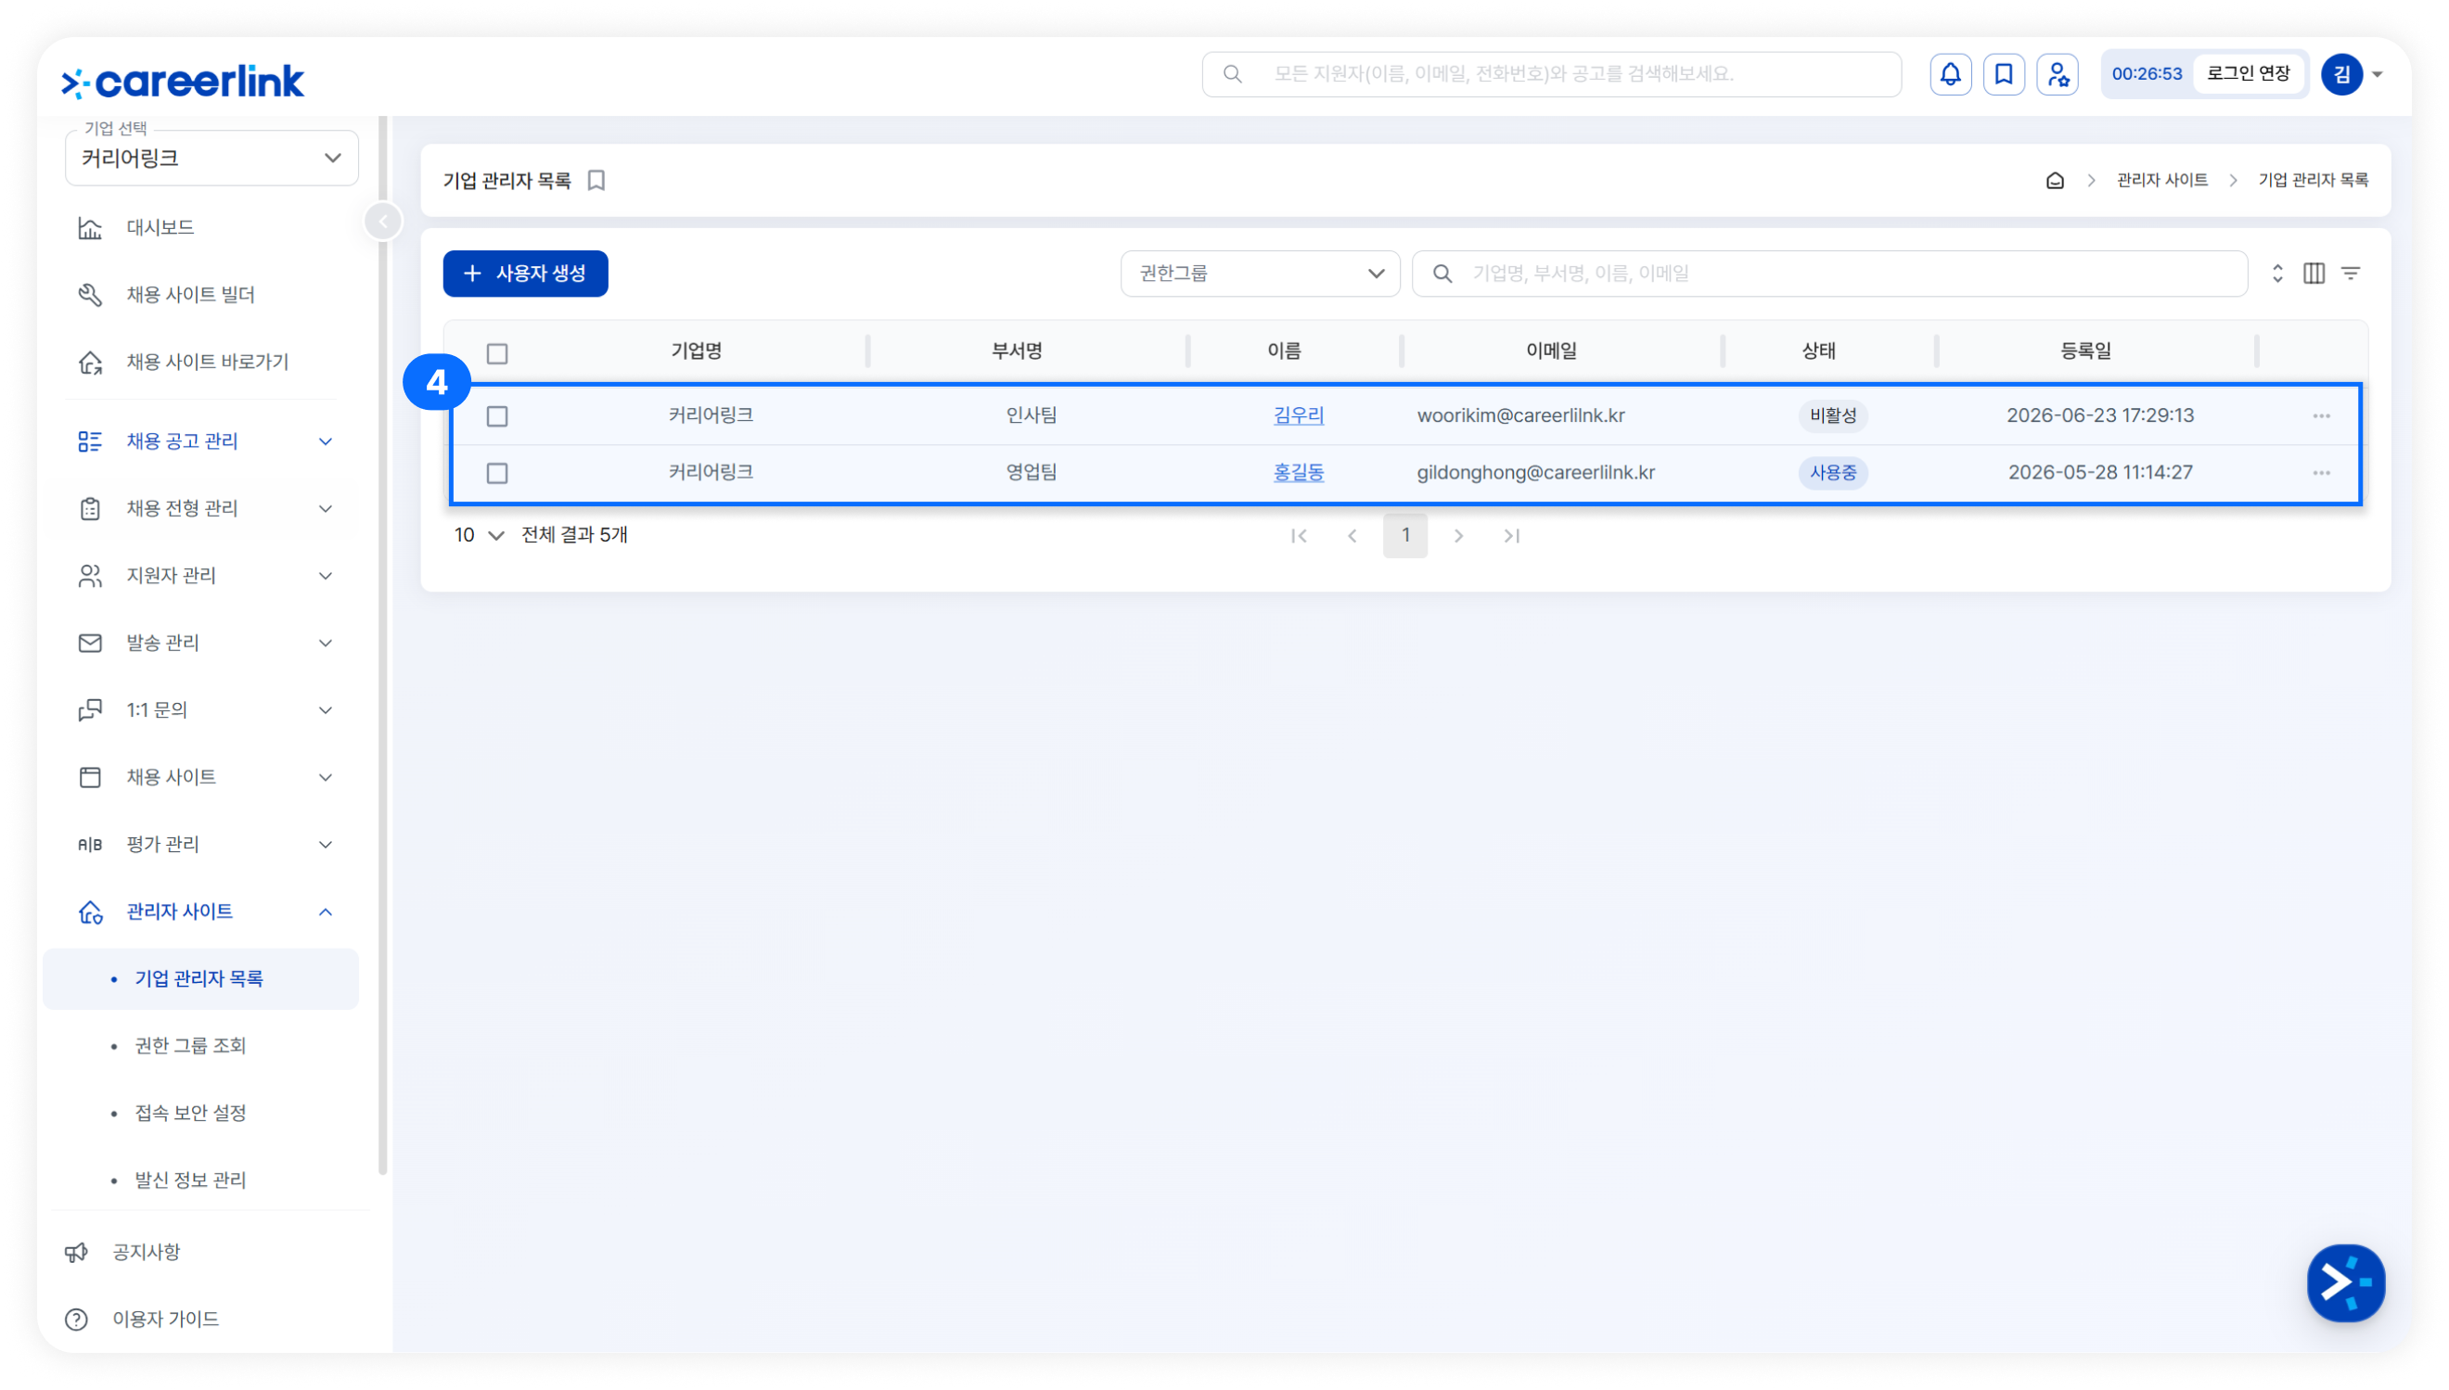Open the more options menu for 김우리

pyautogui.click(x=2321, y=415)
